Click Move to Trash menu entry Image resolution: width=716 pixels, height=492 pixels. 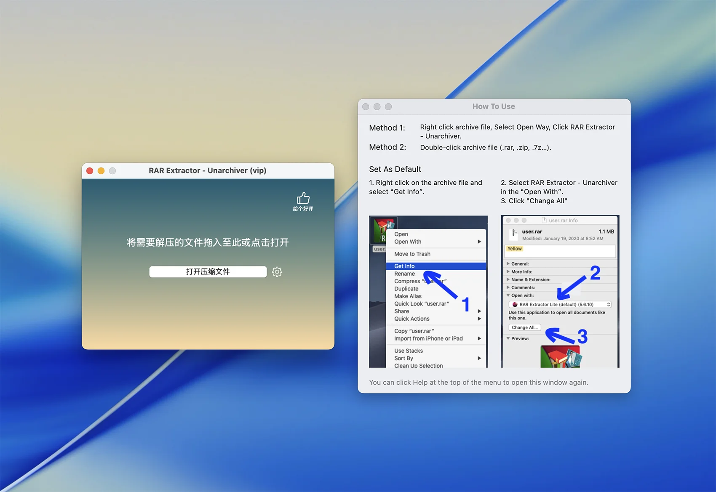pyautogui.click(x=412, y=254)
